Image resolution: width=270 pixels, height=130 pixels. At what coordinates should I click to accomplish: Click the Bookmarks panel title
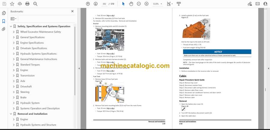coord(17,11)
